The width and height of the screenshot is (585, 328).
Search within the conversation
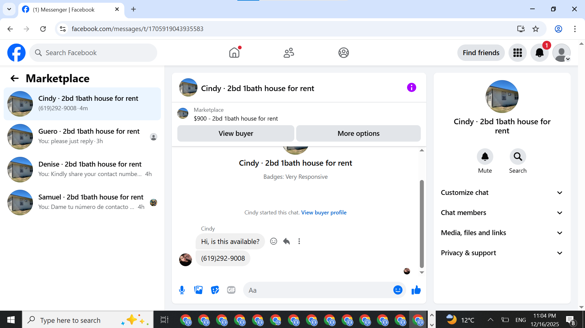click(x=518, y=157)
